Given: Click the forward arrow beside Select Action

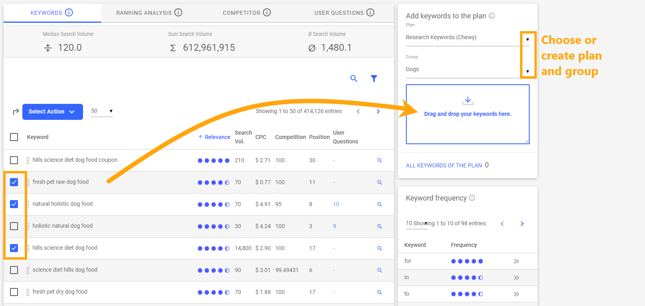Looking at the screenshot, I should coord(16,111).
